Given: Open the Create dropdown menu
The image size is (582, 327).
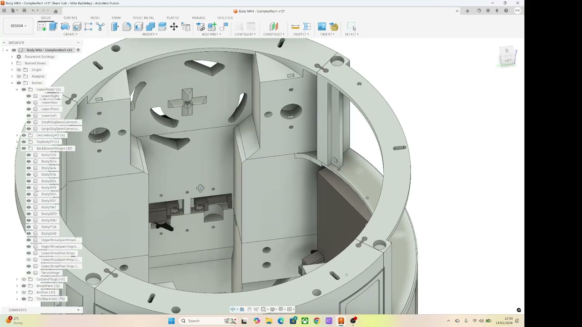Looking at the screenshot, I should pyautogui.click(x=70, y=35).
